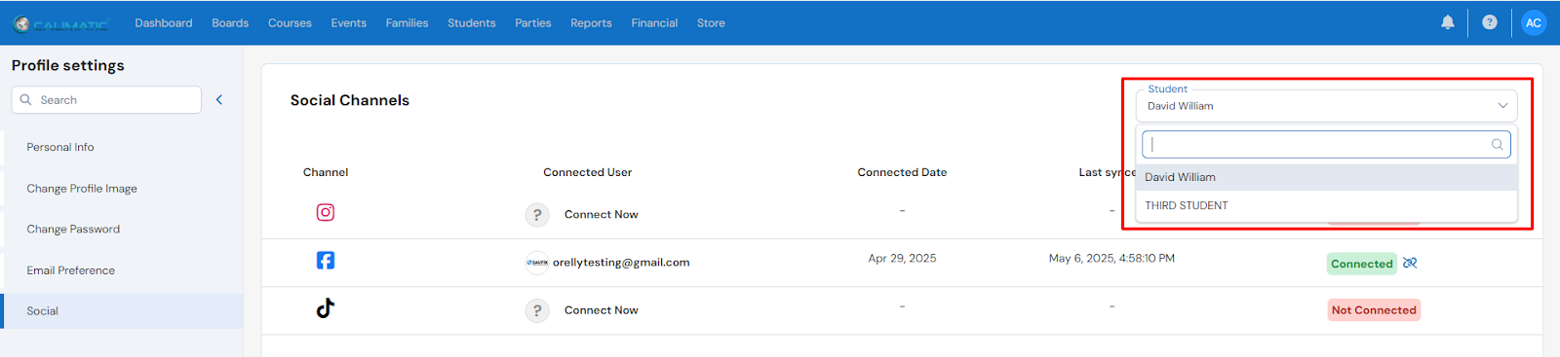Focus the Profile settings Search field
Screen dimensions: 1560x357
coord(106,100)
